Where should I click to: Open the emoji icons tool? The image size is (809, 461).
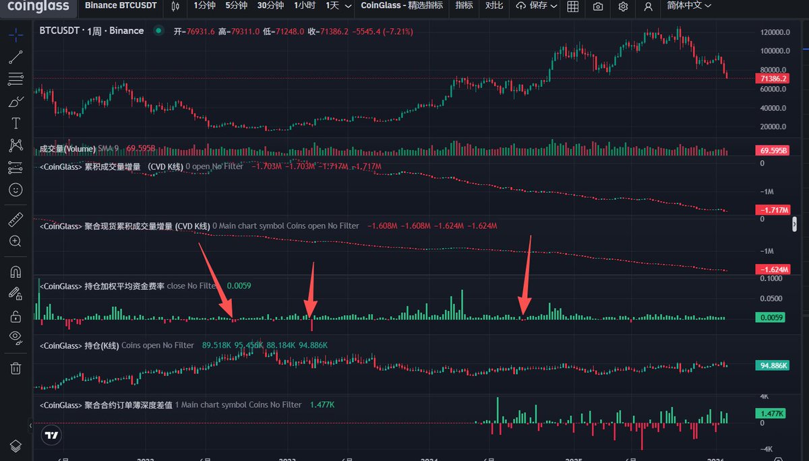coord(16,190)
